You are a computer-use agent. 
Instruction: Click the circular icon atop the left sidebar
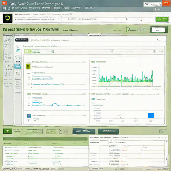tap(10, 40)
